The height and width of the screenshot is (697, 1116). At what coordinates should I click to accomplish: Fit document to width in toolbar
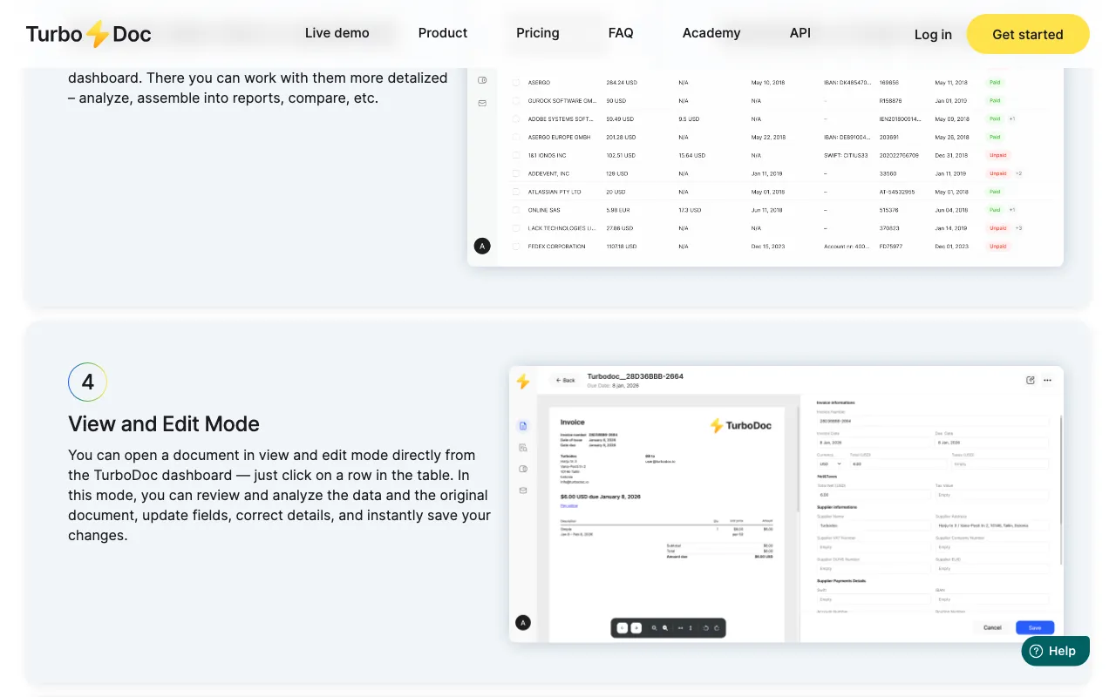[680, 627]
